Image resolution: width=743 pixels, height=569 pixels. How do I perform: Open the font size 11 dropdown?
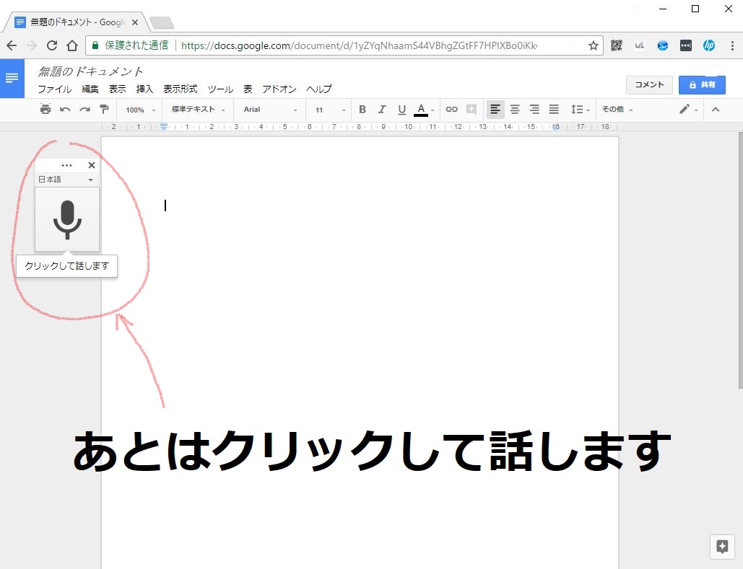[330, 110]
